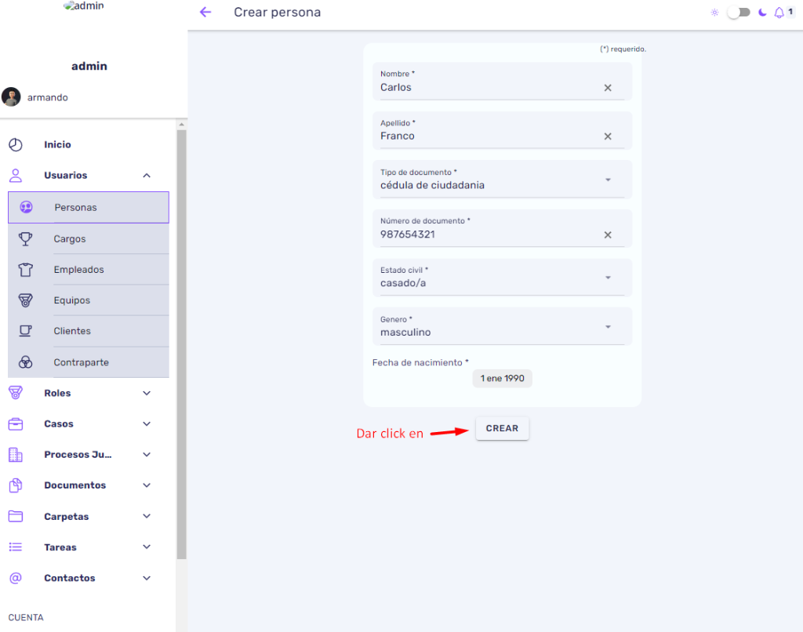This screenshot has width=803, height=632.
Task: Click the Inicio clock icon
Action: pyautogui.click(x=16, y=144)
